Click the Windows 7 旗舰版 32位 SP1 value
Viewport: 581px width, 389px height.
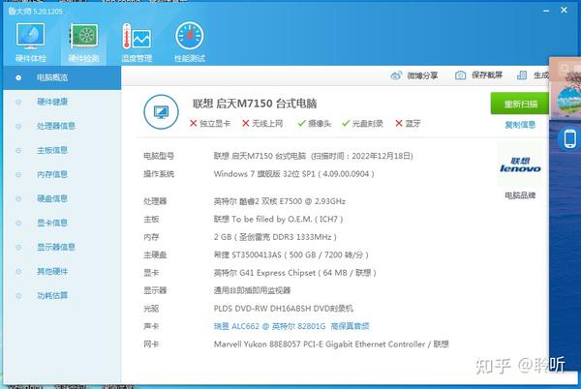tap(293, 174)
